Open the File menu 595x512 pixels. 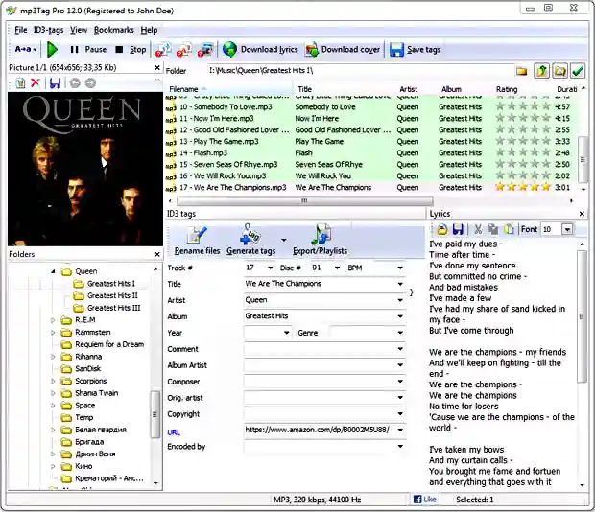coord(21,30)
